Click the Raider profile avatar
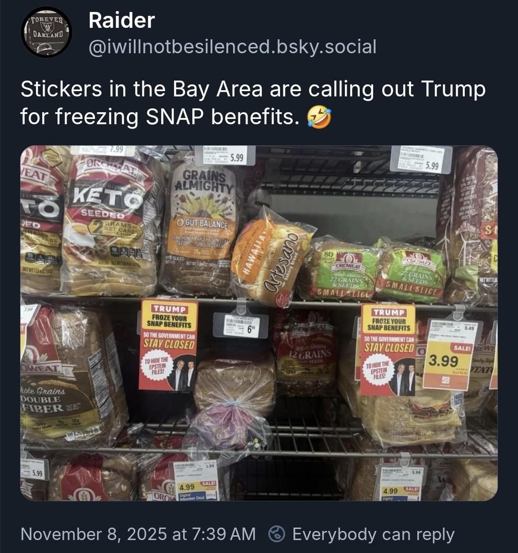 pyautogui.click(x=46, y=32)
